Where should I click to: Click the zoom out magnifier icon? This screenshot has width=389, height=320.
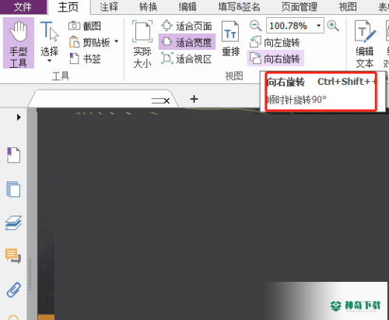coord(255,26)
